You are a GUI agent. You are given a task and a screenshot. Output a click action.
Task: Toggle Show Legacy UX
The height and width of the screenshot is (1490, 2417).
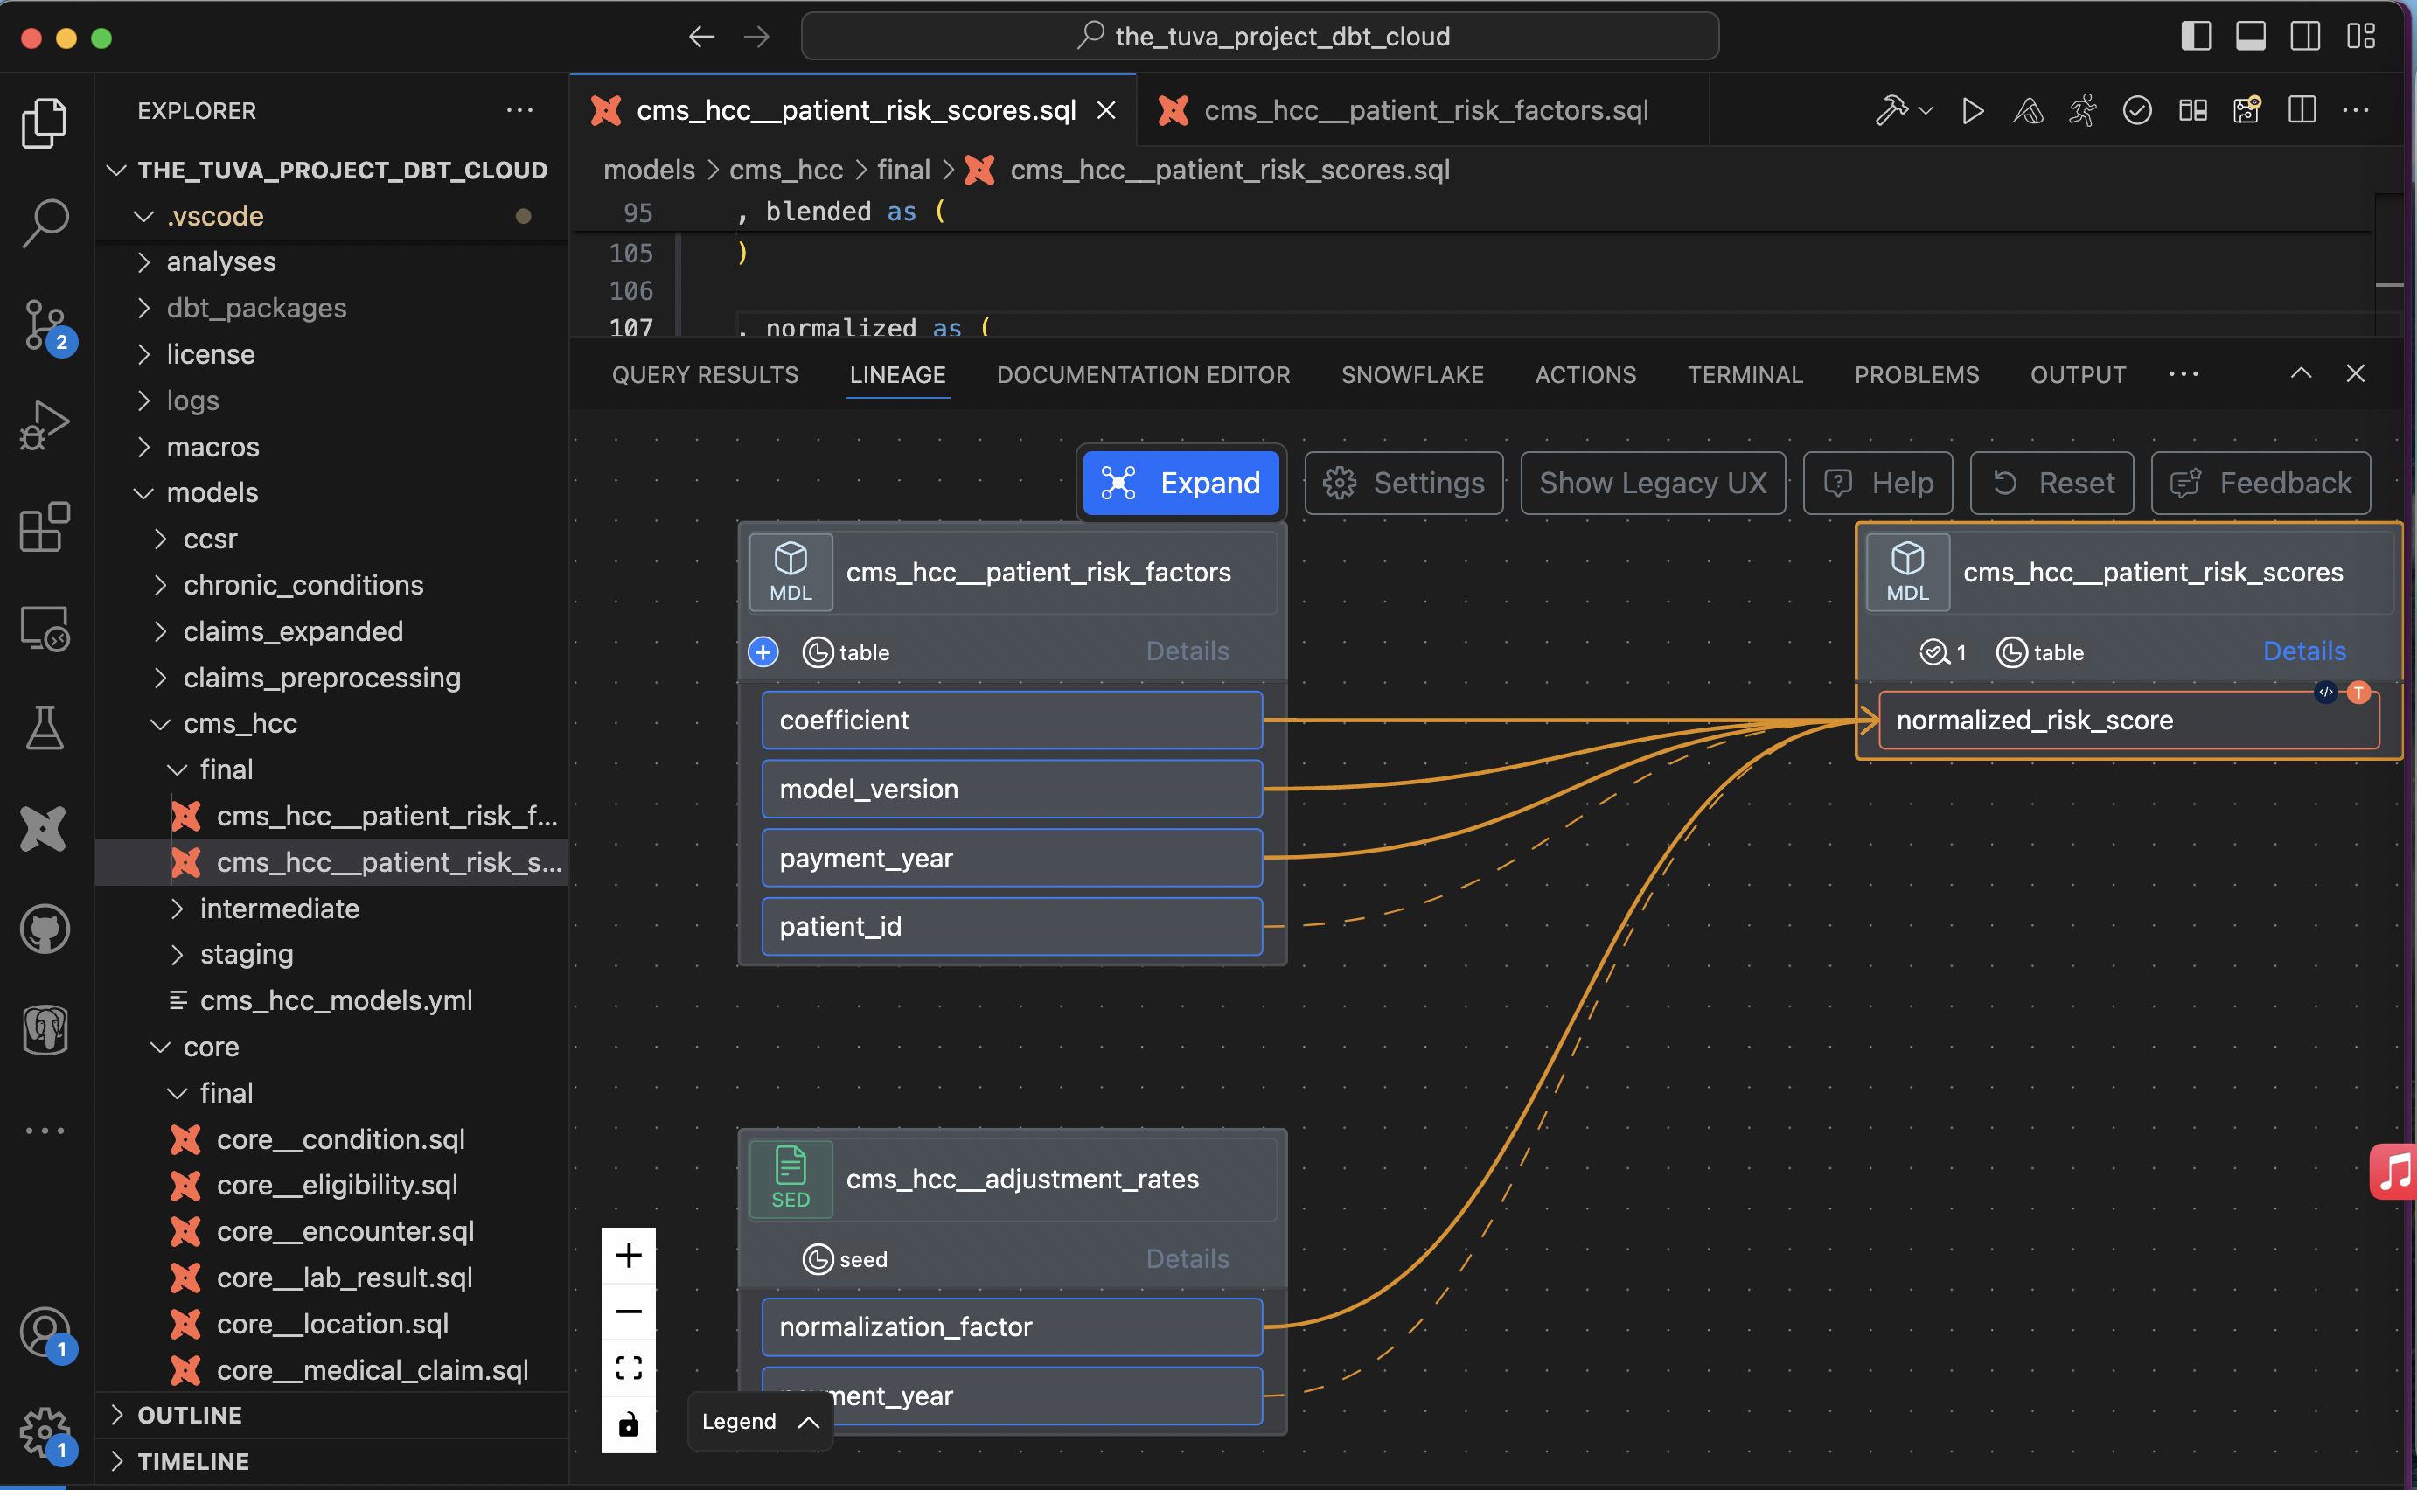(x=1653, y=483)
